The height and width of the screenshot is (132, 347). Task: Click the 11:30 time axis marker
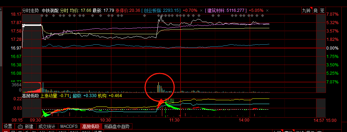174,120
